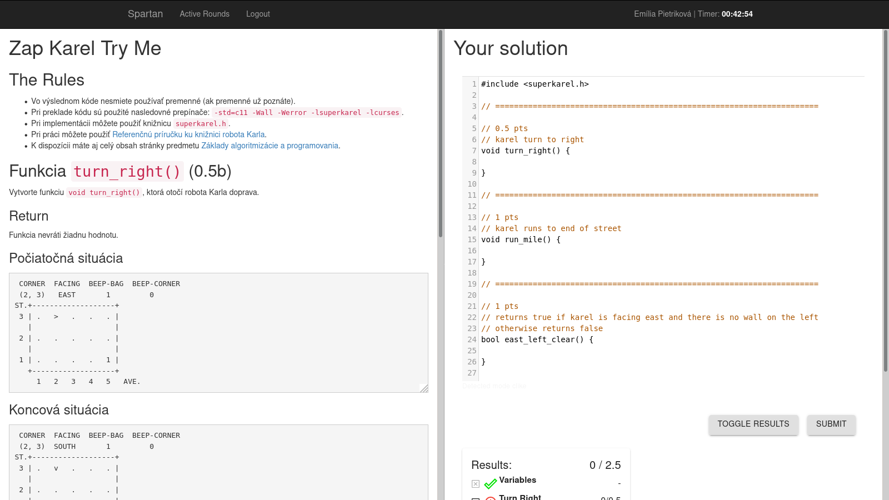
Task: Click the '// 0.5 pts' comment on line 5
Action: point(505,128)
